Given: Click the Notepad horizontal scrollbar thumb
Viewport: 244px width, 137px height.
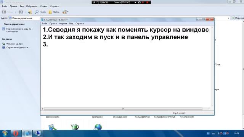Looking at the screenshot, I should pyautogui.click(x=123, y=109).
